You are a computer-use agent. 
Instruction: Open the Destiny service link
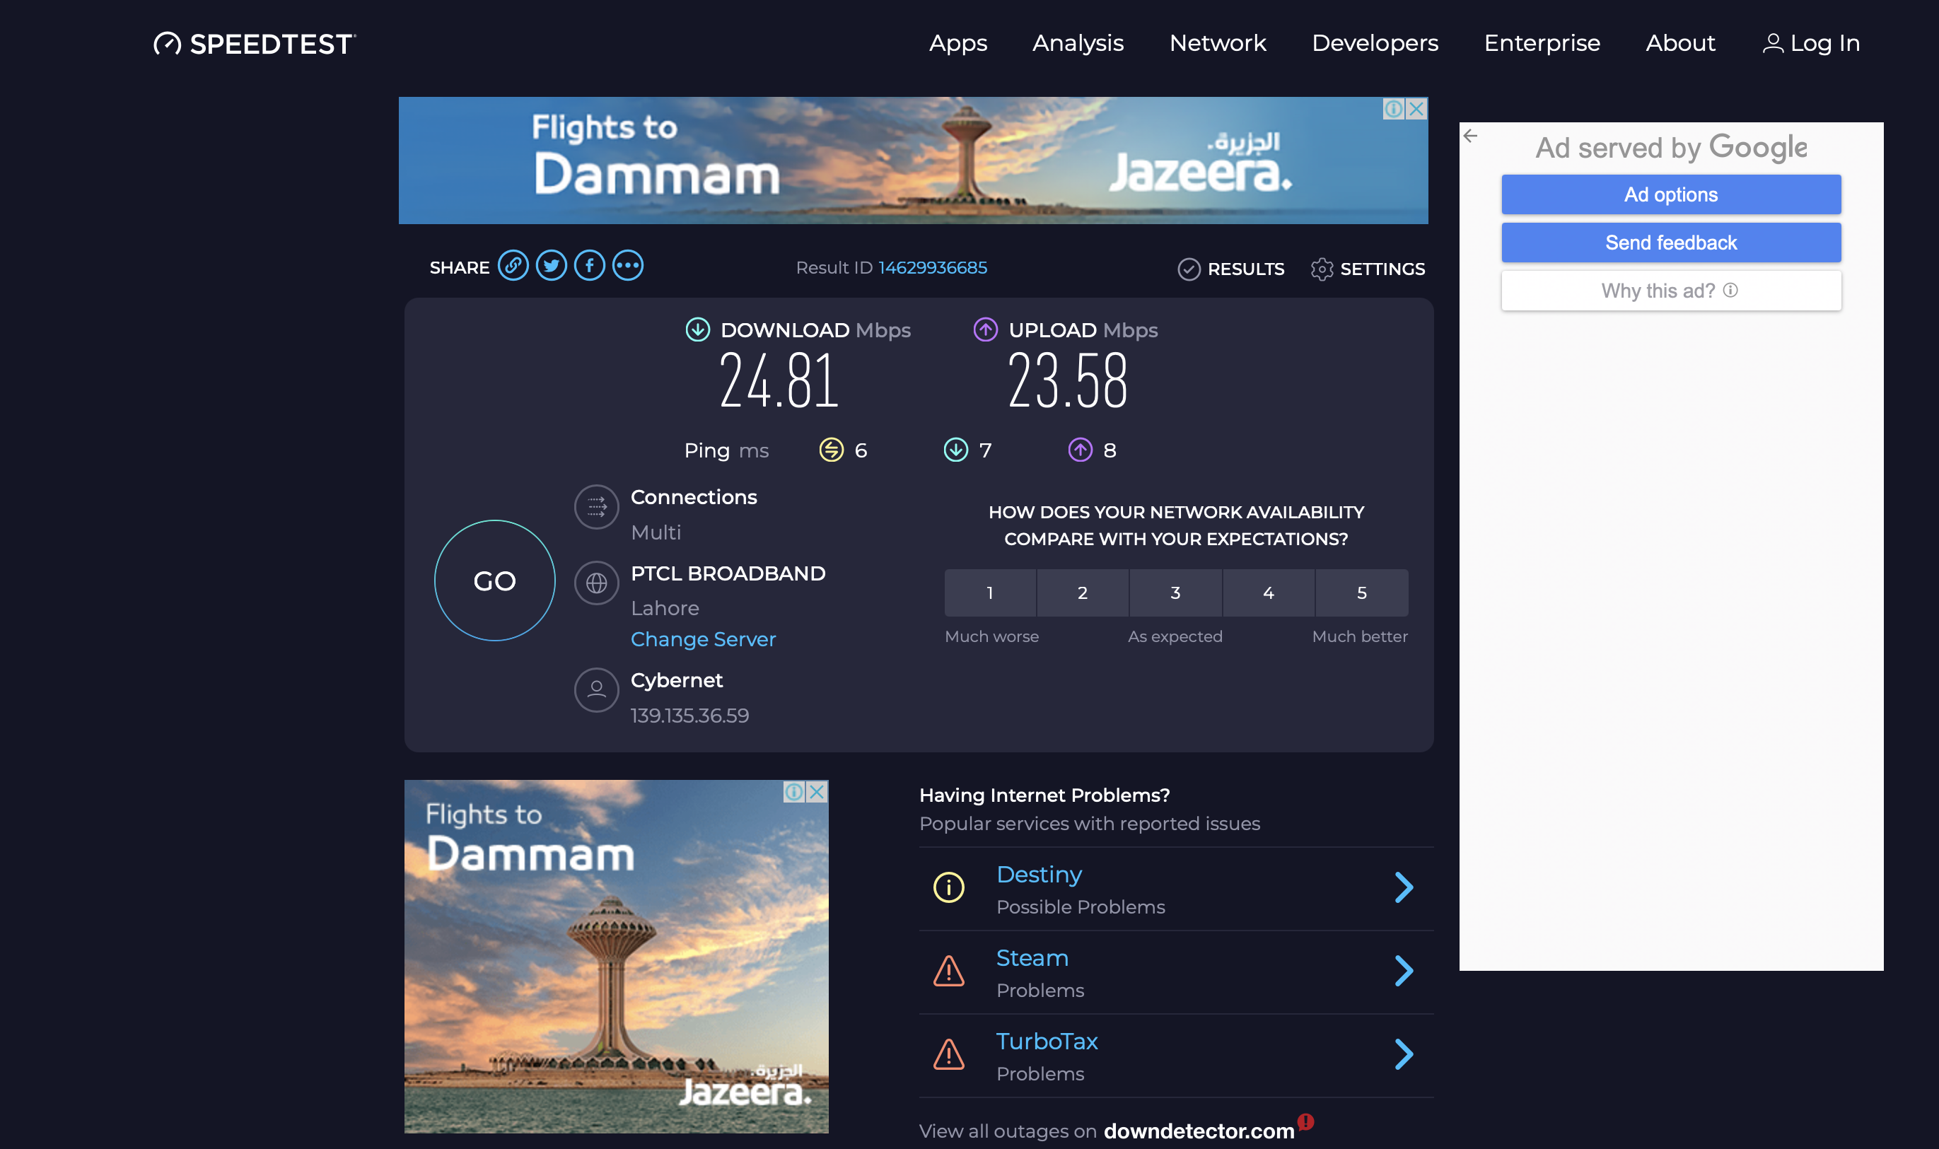coord(1038,874)
